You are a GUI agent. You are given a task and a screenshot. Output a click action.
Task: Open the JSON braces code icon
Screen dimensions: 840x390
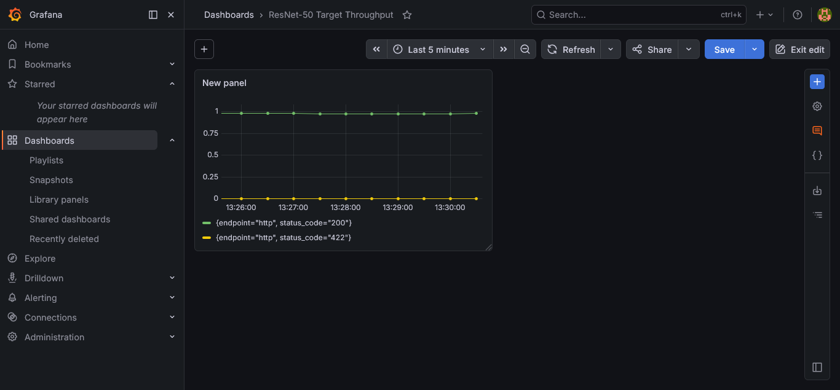[x=817, y=155]
